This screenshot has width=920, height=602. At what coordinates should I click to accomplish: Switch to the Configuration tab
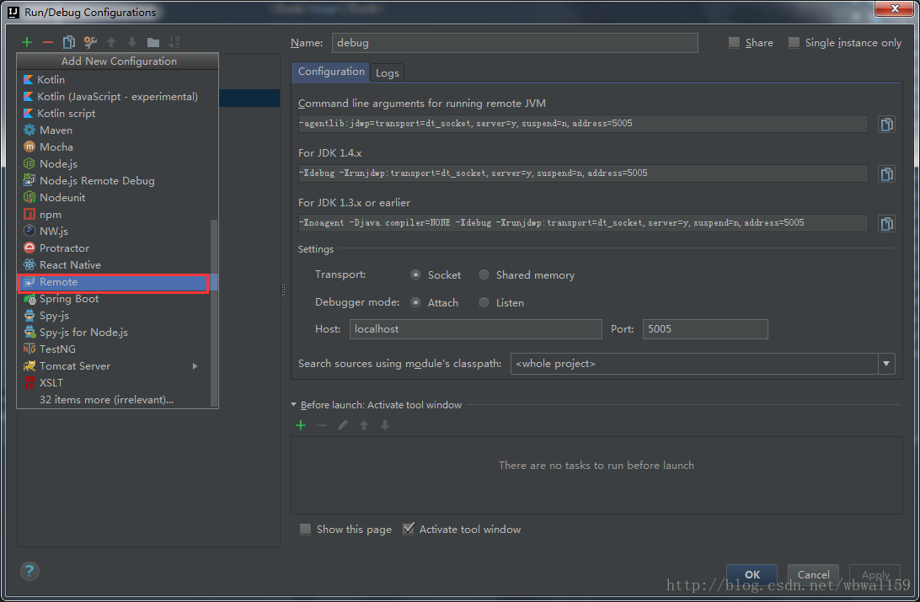pyautogui.click(x=331, y=72)
